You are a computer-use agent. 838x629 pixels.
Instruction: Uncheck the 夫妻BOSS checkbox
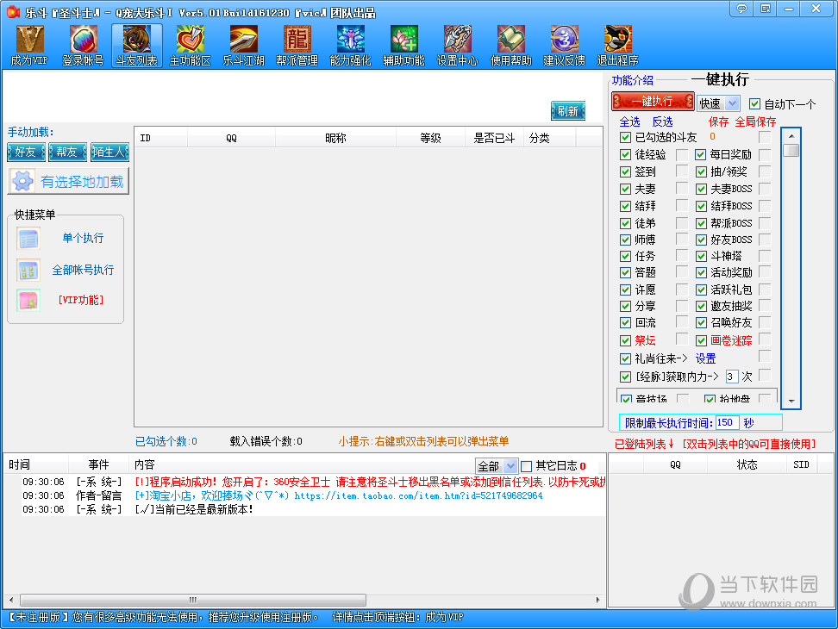701,189
